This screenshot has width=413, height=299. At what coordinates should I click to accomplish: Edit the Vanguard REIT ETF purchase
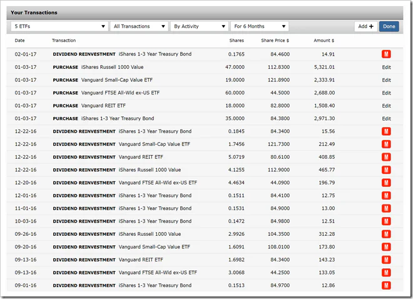click(386, 106)
